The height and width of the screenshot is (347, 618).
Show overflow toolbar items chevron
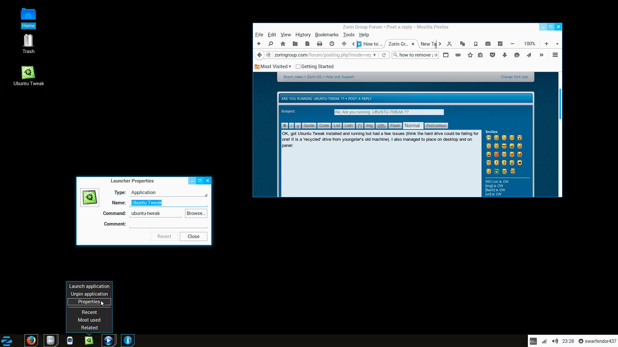coord(541,55)
